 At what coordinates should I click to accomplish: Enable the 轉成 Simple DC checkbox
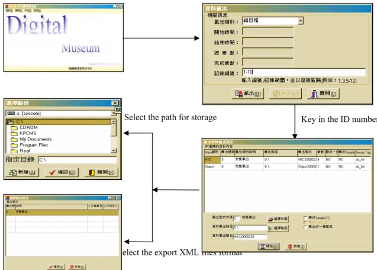[x=305, y=218]
